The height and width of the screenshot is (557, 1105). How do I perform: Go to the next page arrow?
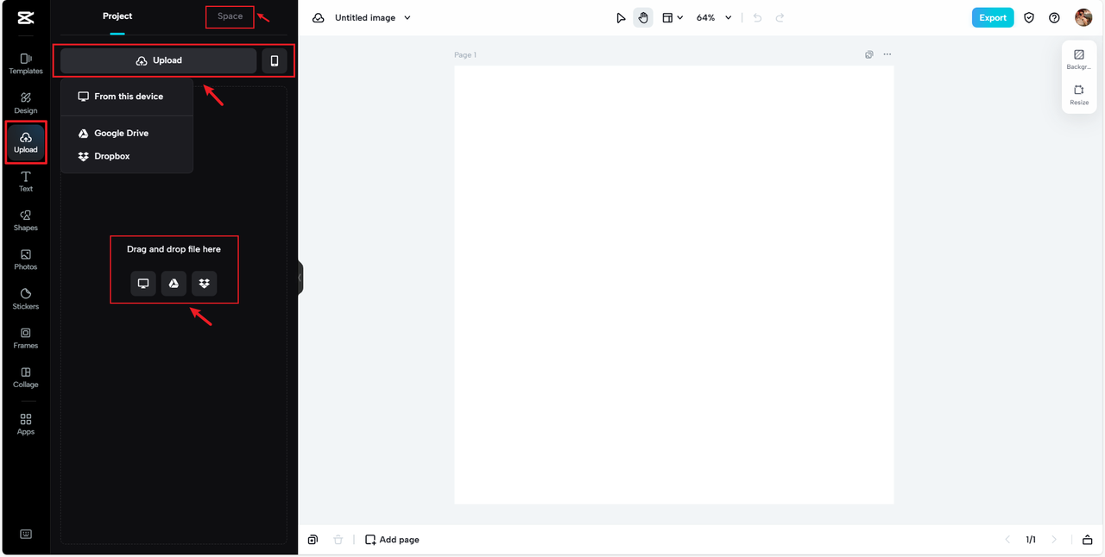tap(1054, 540)
